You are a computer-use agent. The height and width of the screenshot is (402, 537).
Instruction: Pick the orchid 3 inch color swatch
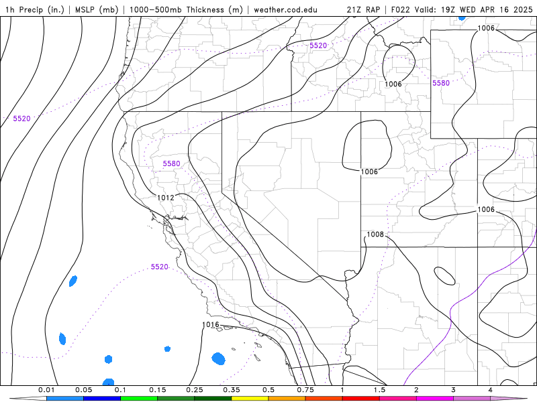(x=472, y=399)
